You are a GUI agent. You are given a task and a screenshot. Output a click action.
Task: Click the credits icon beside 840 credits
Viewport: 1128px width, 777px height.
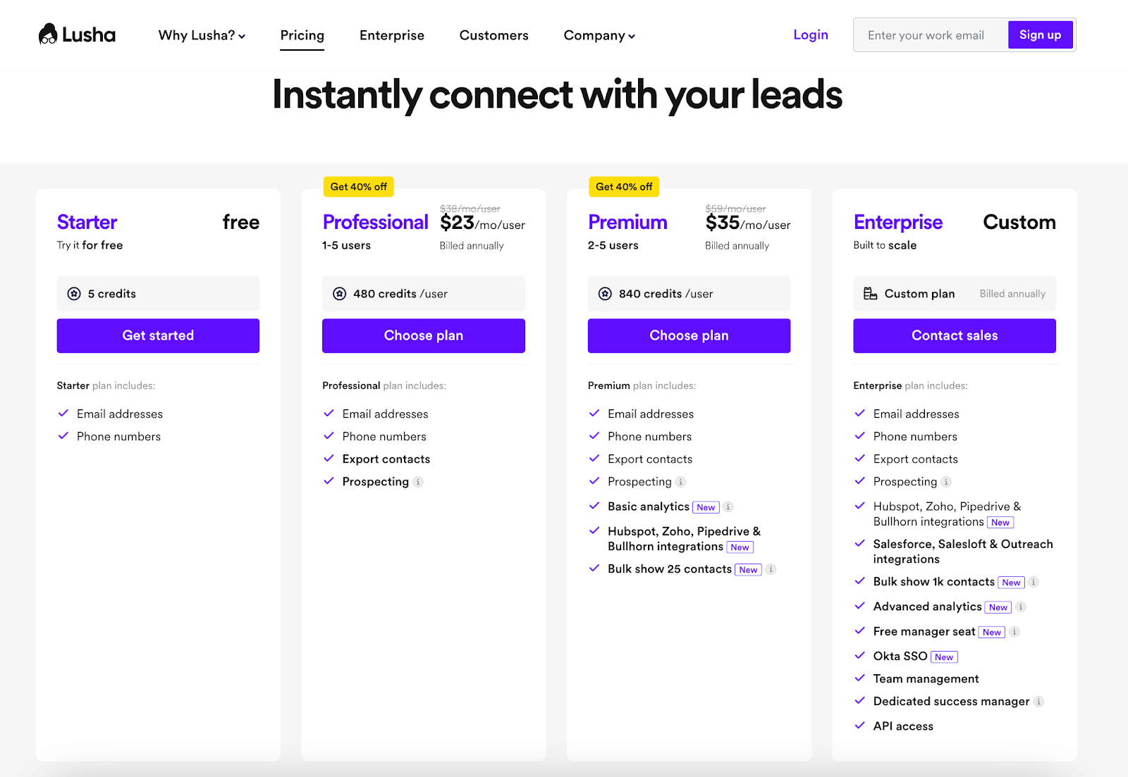point(605,294)
